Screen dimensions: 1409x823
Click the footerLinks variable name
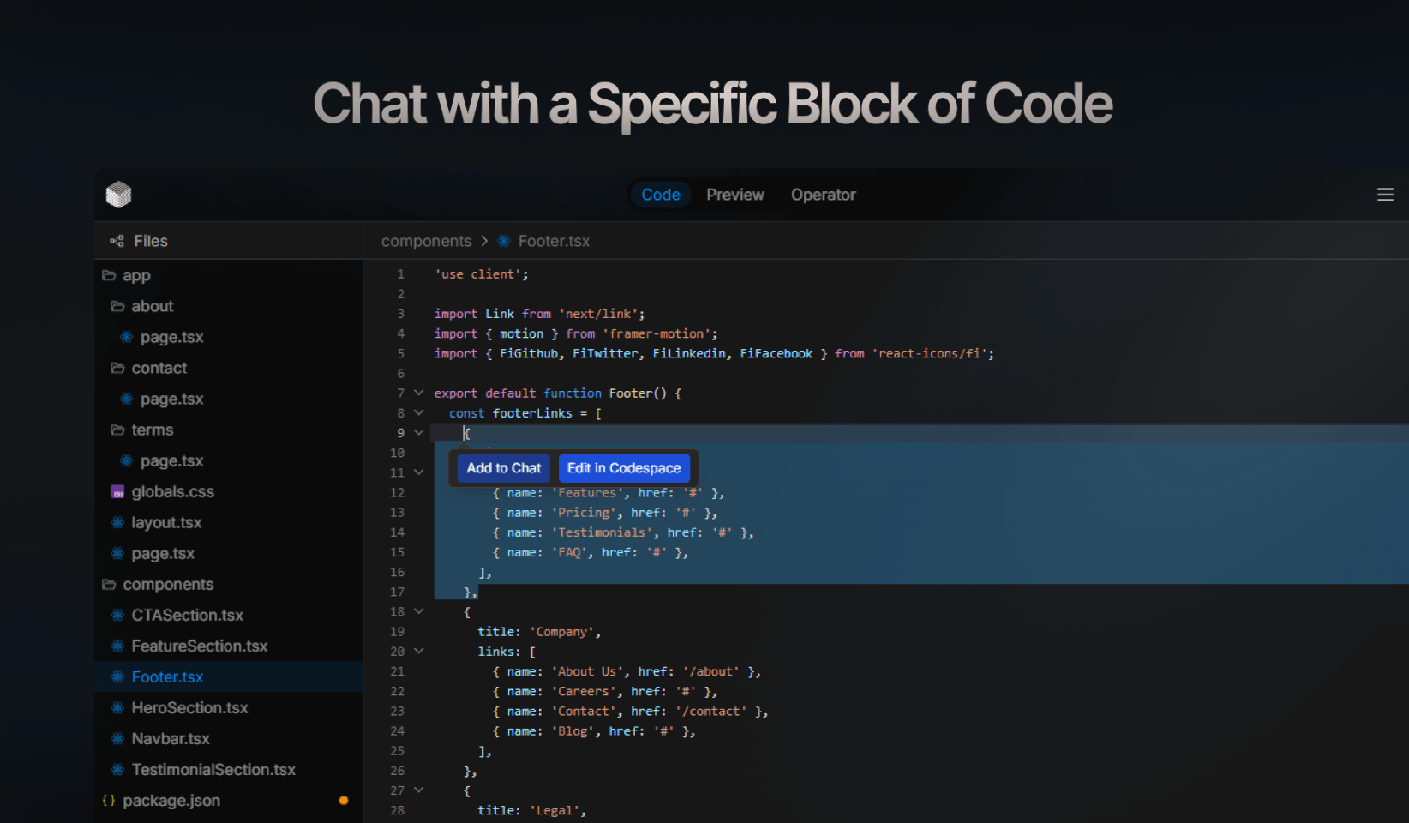click(532, 413)
